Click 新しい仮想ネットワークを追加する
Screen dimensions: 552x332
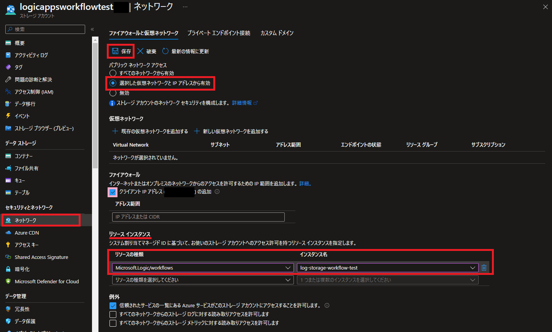coord(231,131)
